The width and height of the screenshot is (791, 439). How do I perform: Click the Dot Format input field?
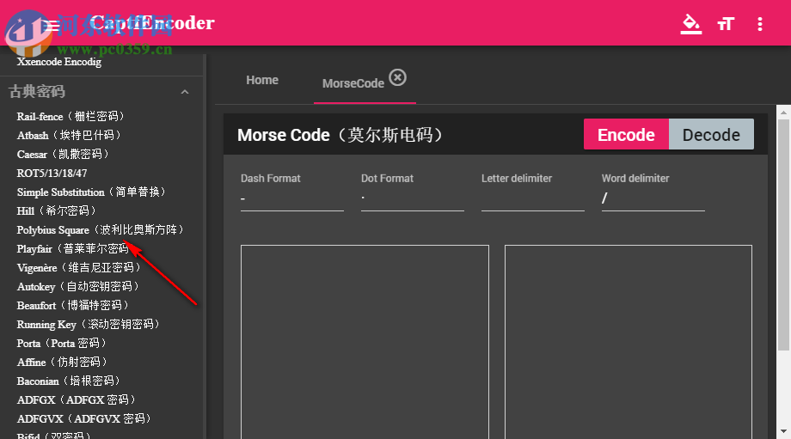(412, 198)
